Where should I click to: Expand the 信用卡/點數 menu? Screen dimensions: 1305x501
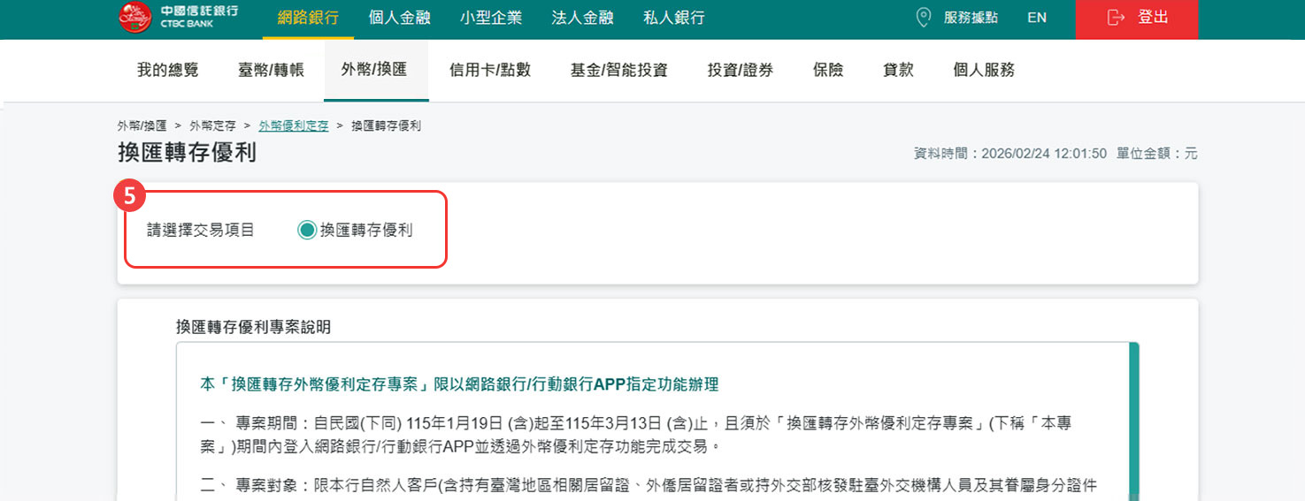point(490,71)
